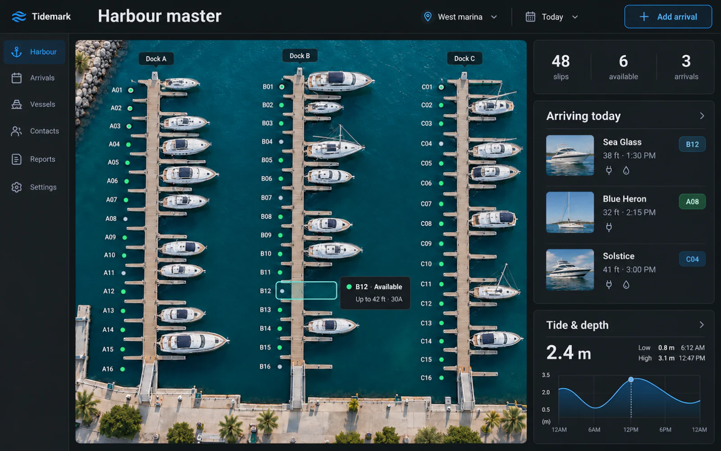
Task: Open the Sea Glass boat thumbnail
Action: [570, 155]
